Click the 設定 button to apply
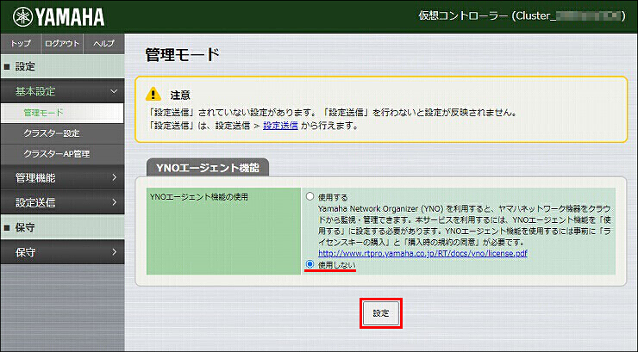638x352 pixels. tap(381, 313)
